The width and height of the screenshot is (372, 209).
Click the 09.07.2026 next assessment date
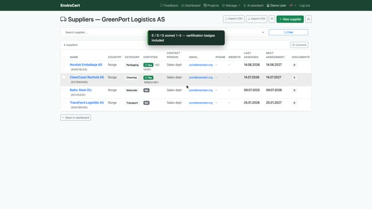[274, 90]
